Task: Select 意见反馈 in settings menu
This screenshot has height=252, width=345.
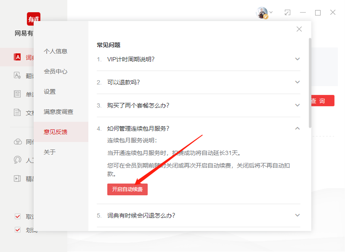Action: pos(61,132)
